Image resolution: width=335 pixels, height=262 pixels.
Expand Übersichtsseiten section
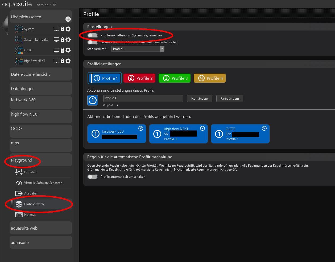click(41, 17)
